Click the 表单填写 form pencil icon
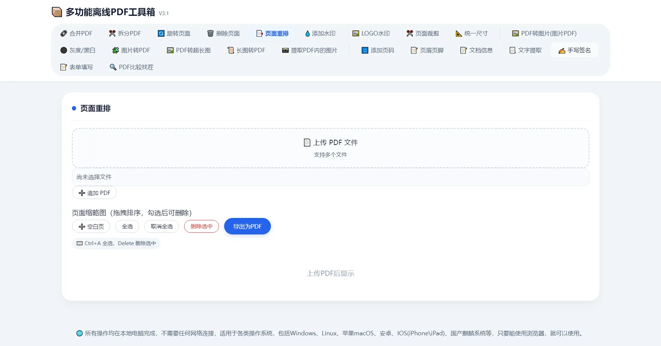Image resolution: width=661 pixels, height=346 pixels. [64, 67]
